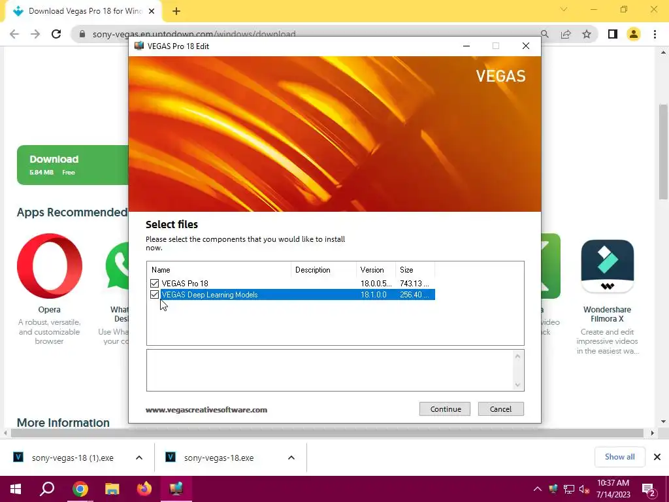
Task: Open the notification center icon
Action: tap(649, 490)
